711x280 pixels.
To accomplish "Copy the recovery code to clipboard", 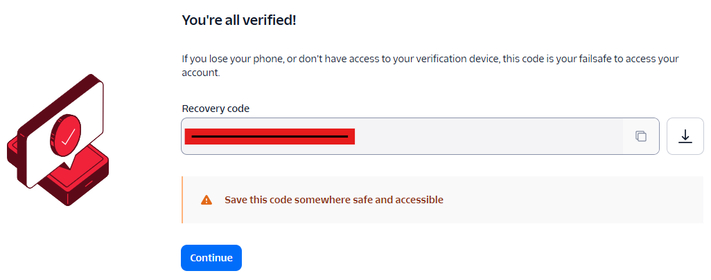I will pos(641,136).
